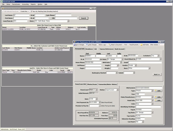
Task: Click View ALL Matching Data toolbar item
Action: [44, 11]
